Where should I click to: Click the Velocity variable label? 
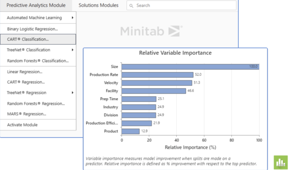[x=111, y=83]
